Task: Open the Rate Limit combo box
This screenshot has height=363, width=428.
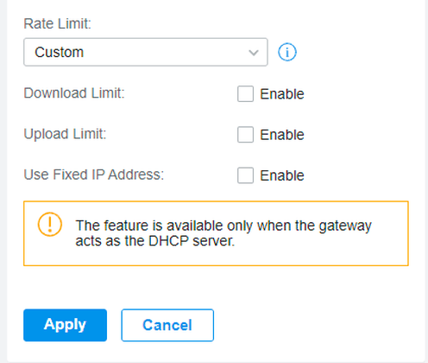Action: (146, 52)
